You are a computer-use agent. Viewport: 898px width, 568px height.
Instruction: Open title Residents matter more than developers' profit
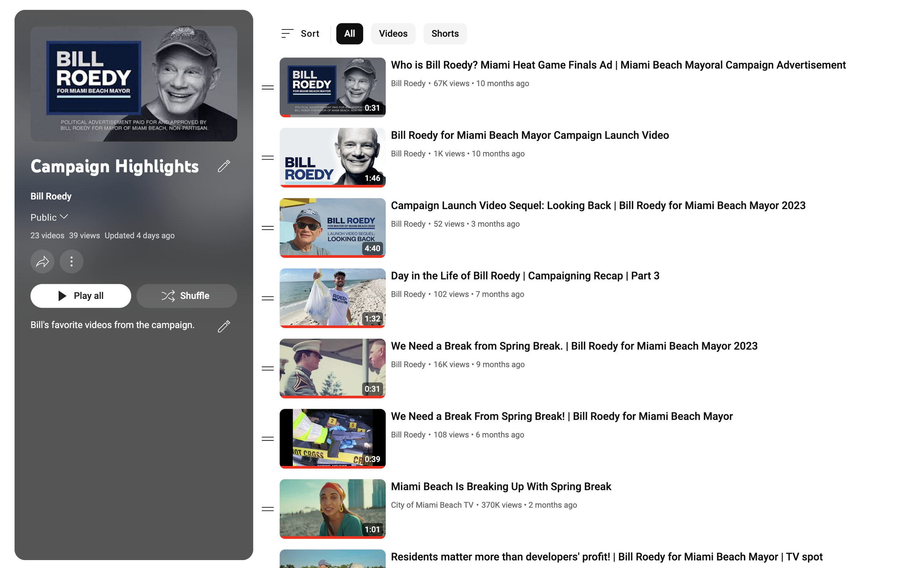click(x=606, y=557)
